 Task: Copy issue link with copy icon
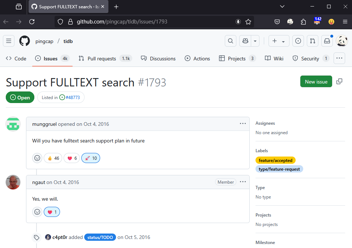pyautogui.click(x=339, y=82)
